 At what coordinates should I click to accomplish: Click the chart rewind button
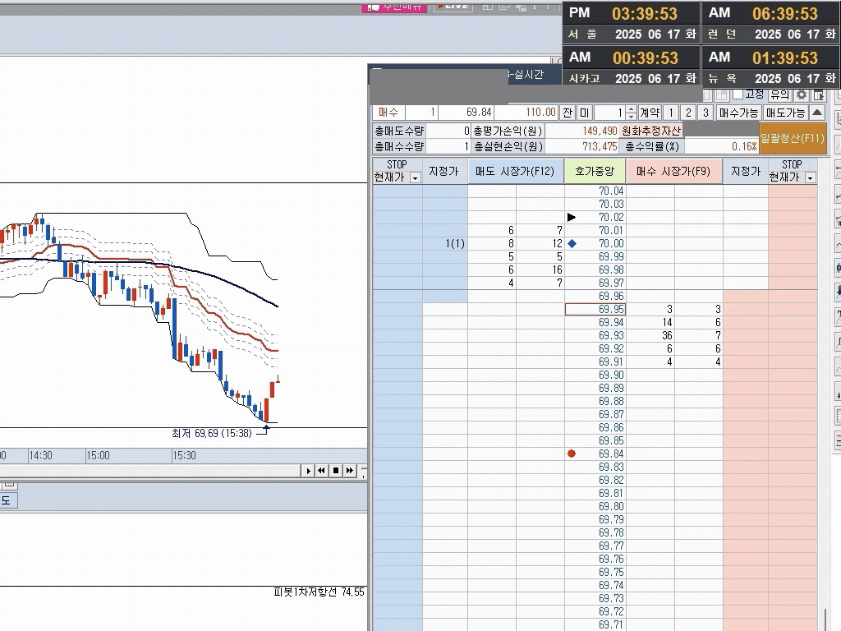(322, 471)
